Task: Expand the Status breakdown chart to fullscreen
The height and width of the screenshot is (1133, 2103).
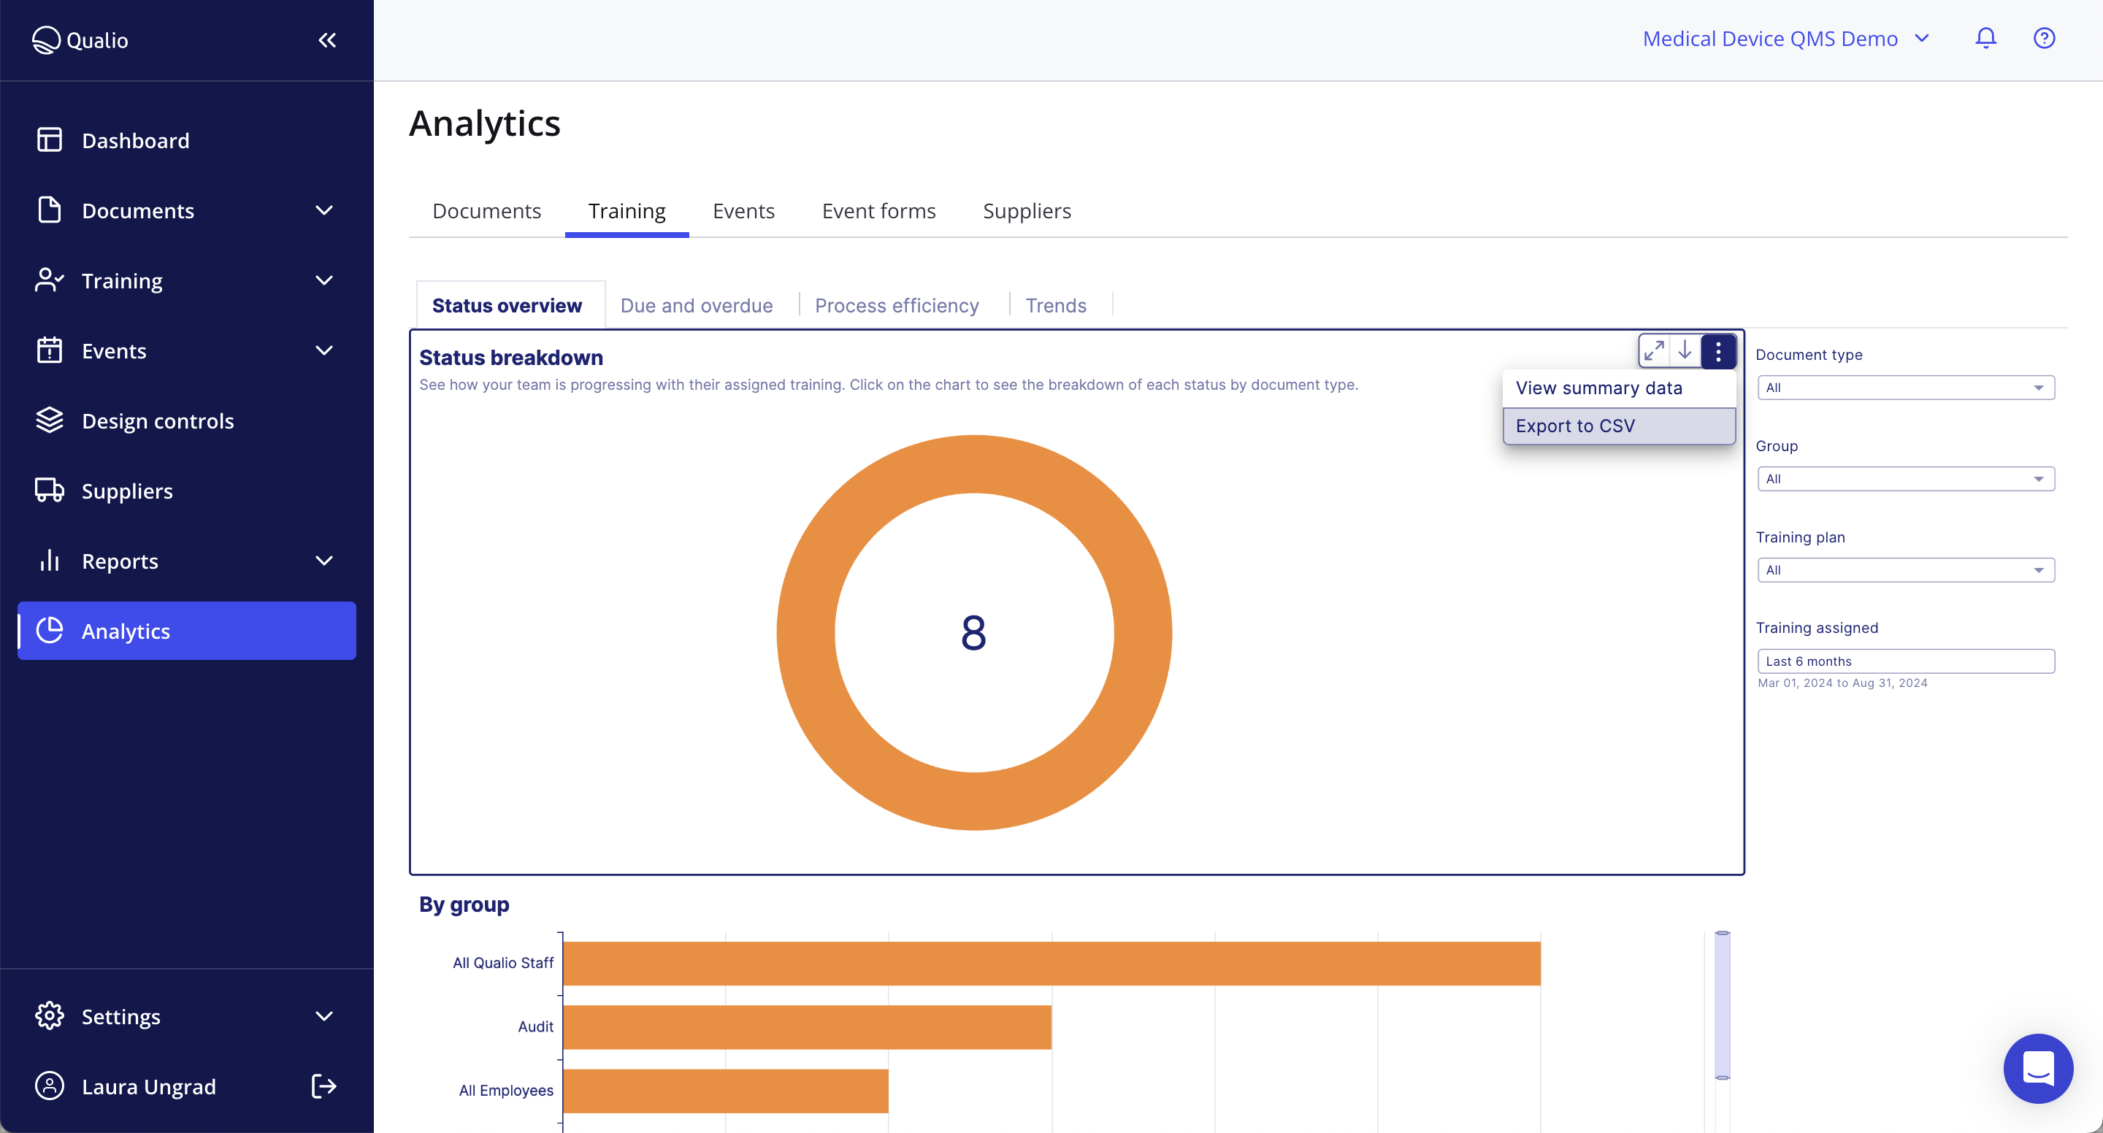Action: 1655,351
